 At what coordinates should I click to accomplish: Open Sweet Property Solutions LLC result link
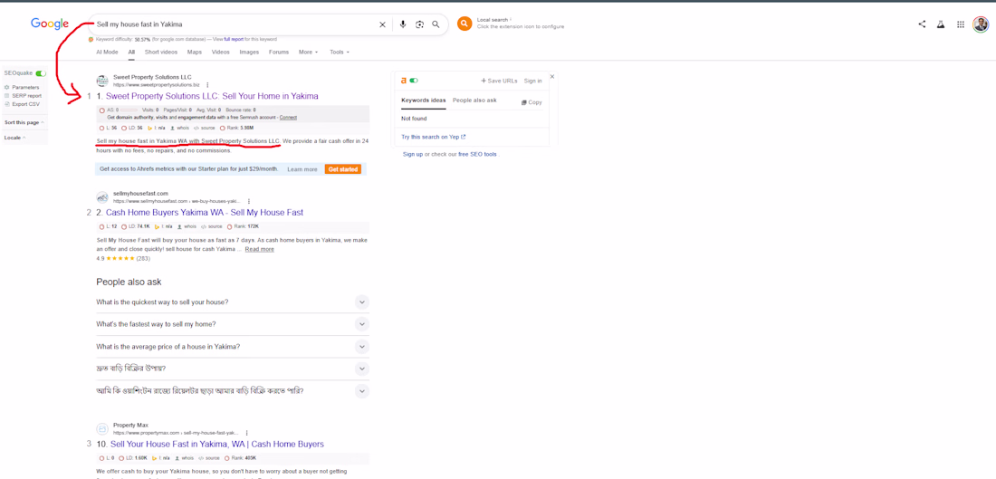[212, 96]
